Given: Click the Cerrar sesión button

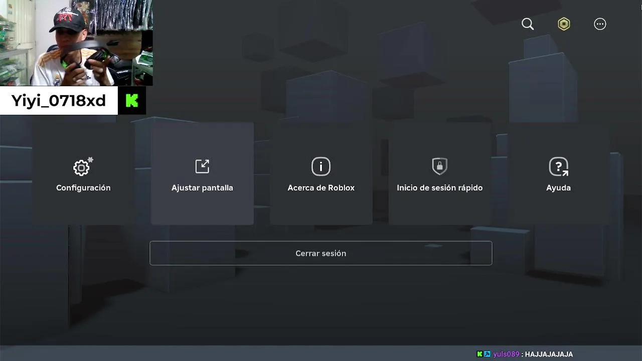Looking at the screenshot, I should coord(321,253).
